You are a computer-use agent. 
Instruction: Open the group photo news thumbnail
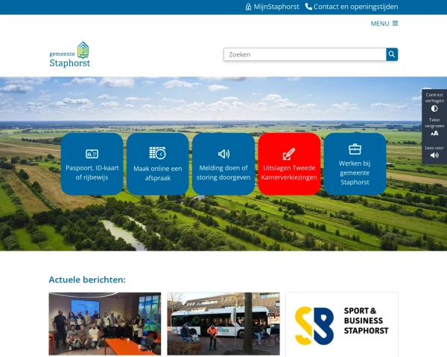click(105, 324)
